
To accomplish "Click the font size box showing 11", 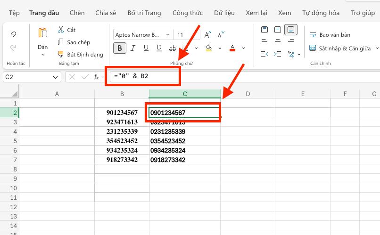I will (187, 34).
